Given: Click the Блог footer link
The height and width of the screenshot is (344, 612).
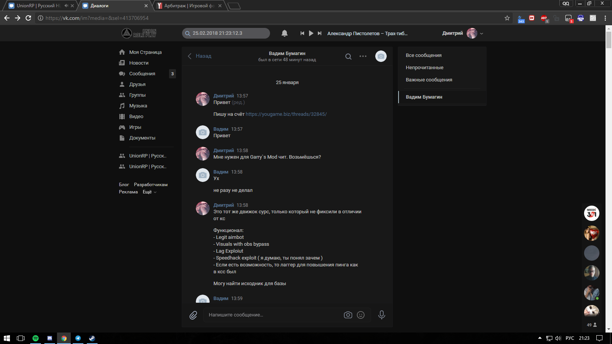Looking at the screenshot, I should tap(124, 185).
